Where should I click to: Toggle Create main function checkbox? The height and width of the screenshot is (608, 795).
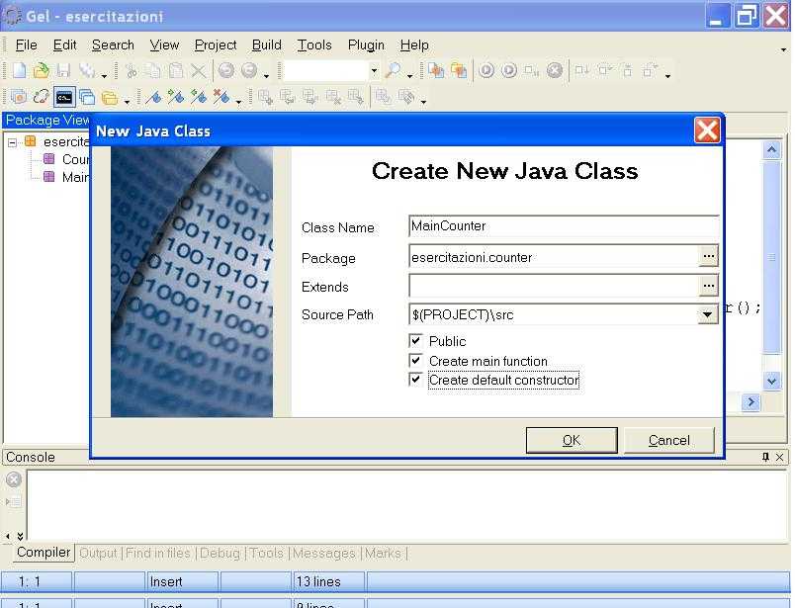tap(416, 360)
